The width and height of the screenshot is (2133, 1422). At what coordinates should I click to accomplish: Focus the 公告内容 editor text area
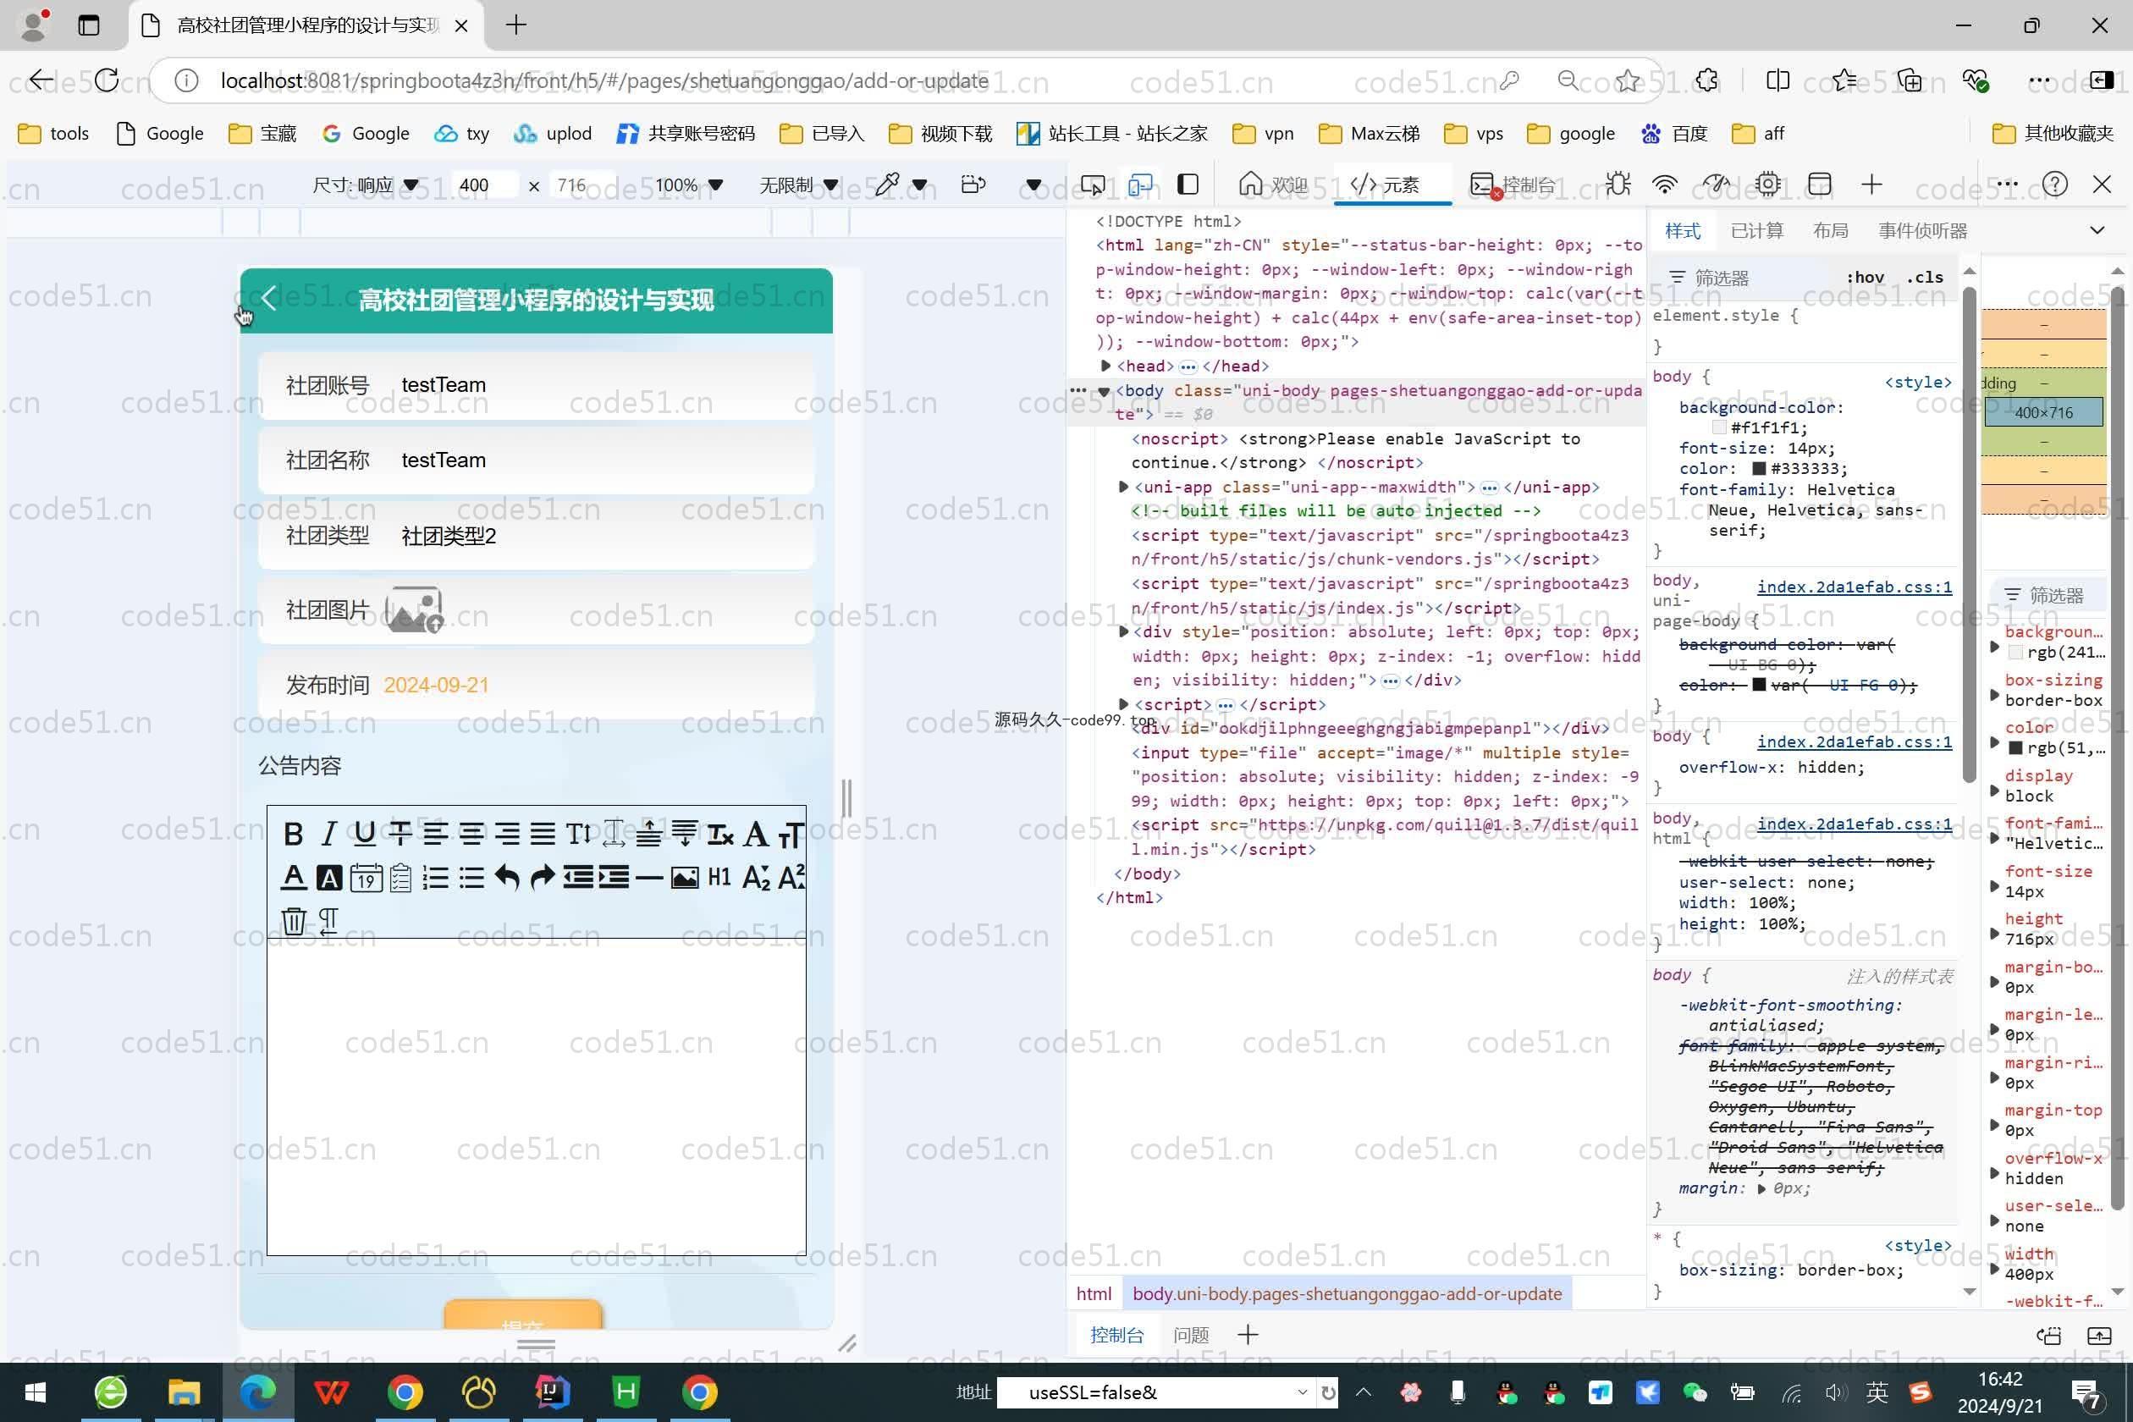tap(536, 1096)
